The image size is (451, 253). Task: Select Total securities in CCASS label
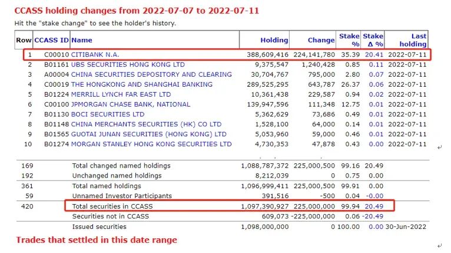(112, 206)
